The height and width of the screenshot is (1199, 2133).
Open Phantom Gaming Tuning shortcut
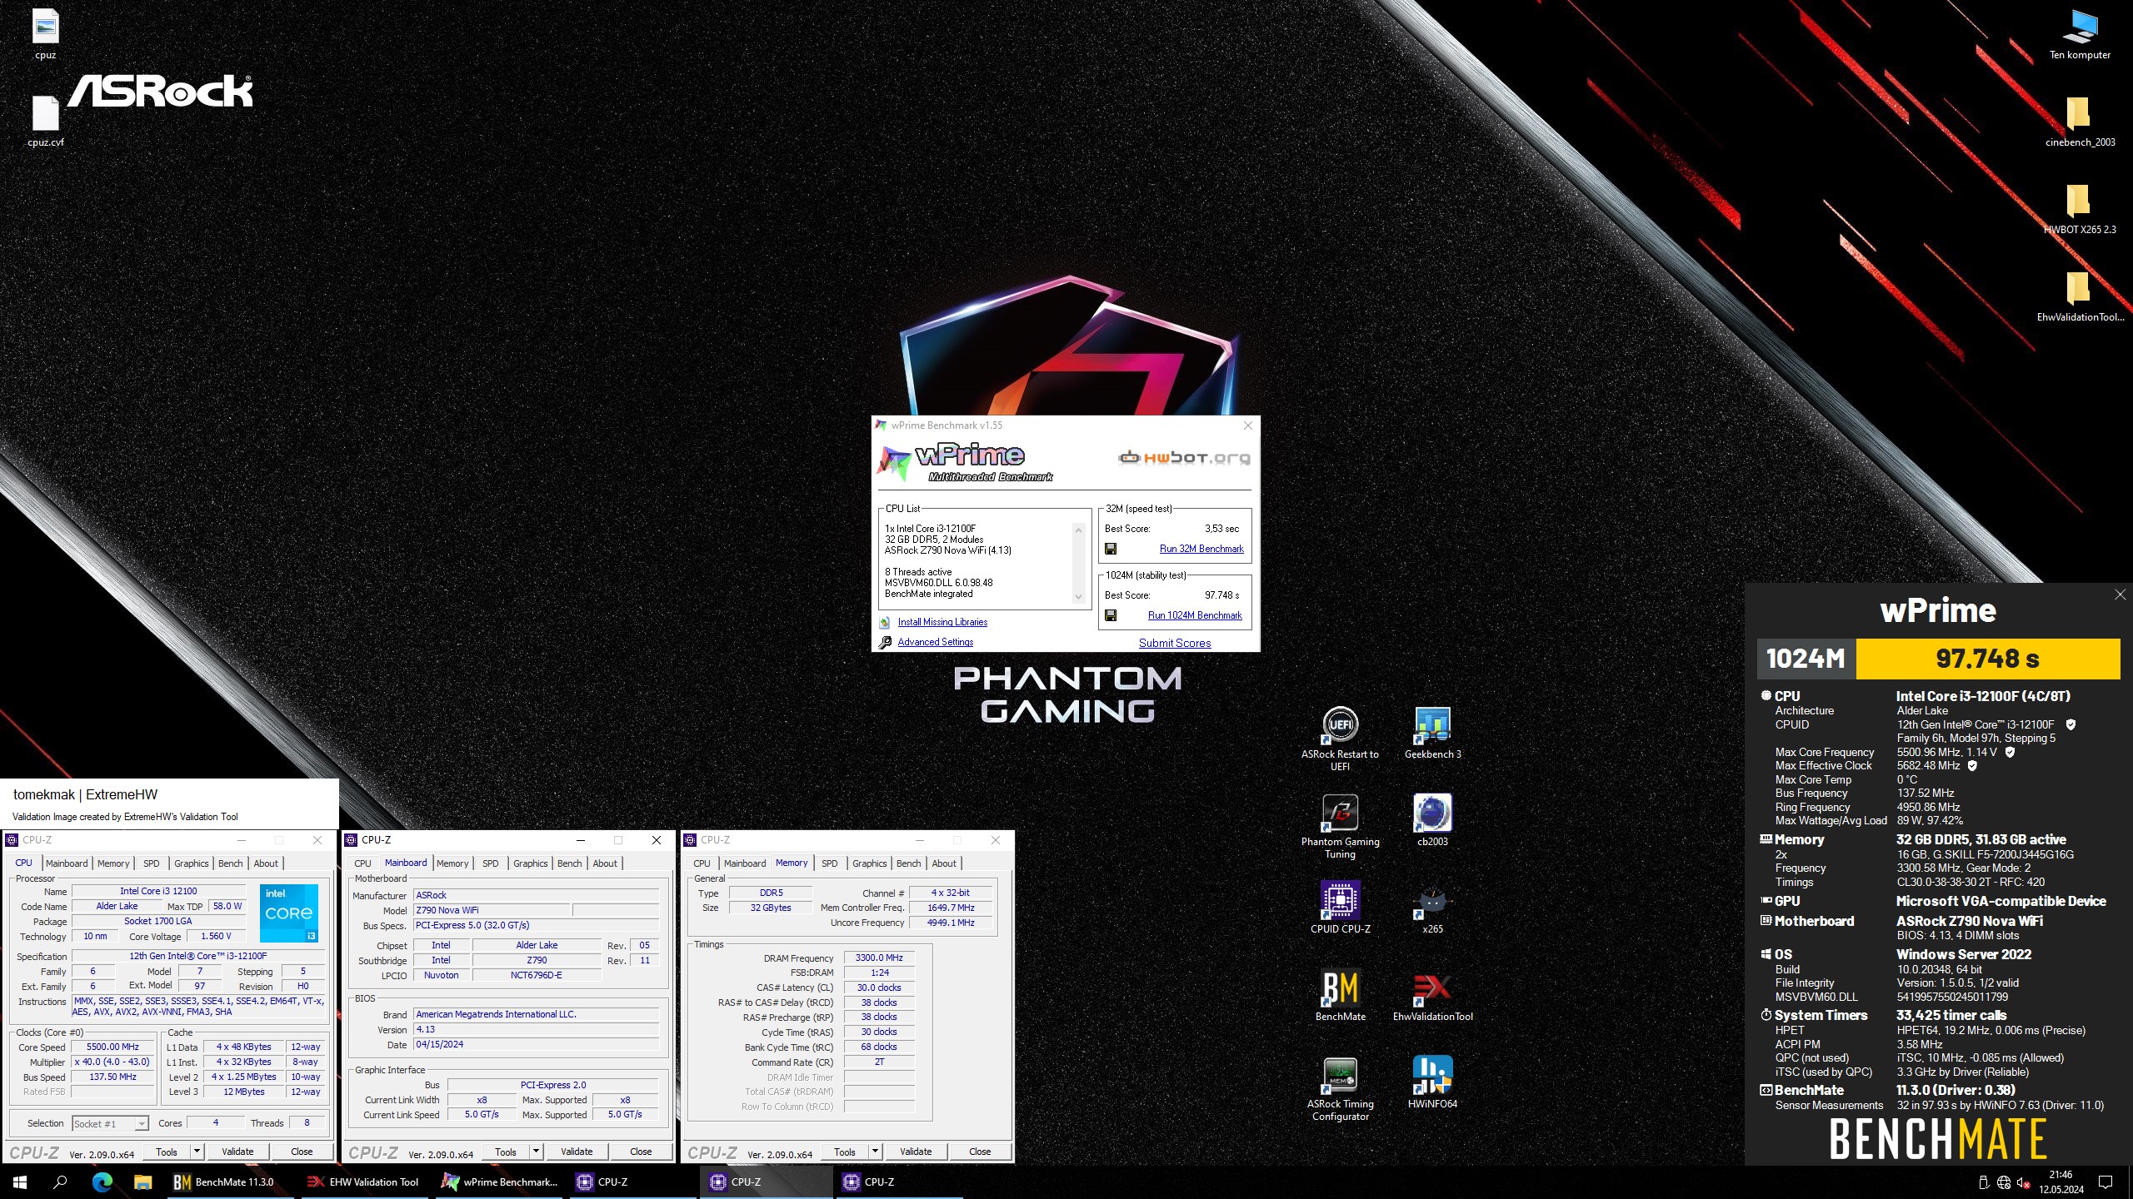[1340, 826]
